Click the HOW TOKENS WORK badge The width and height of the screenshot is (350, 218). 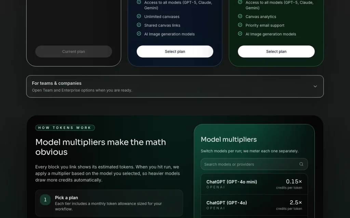[x=65, y=128]
